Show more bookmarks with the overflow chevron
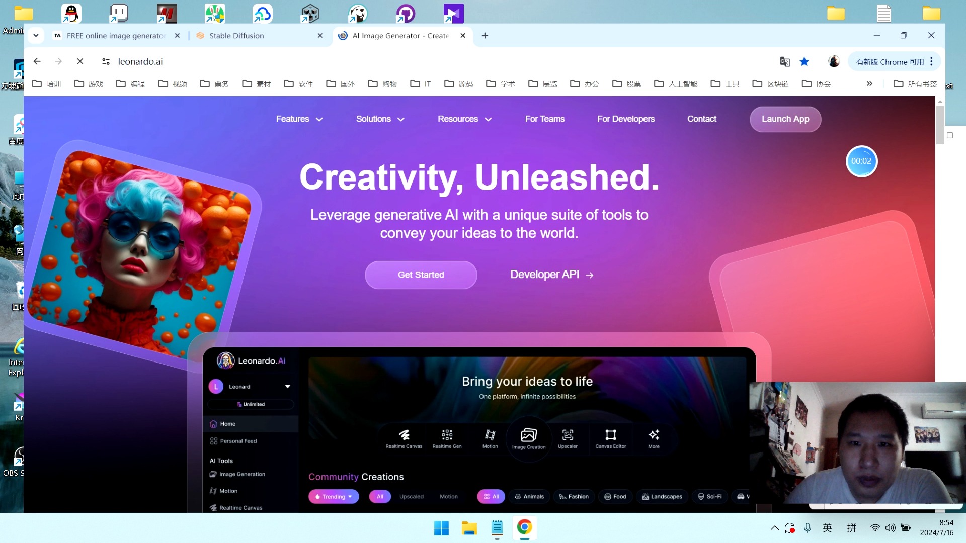This screenshot has width=966, height=543. coord(869,84)
